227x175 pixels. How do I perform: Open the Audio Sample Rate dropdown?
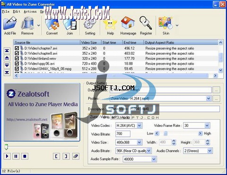[154, 159]
